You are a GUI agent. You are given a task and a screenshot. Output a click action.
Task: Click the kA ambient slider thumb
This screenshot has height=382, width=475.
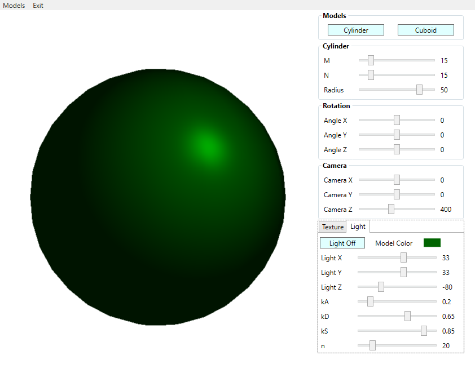point(370,301)
